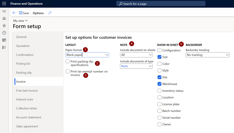This screenshot has width=234, height=133.
Task: Enable Print packing slip specifications checkbox
Action: point(68,61)
